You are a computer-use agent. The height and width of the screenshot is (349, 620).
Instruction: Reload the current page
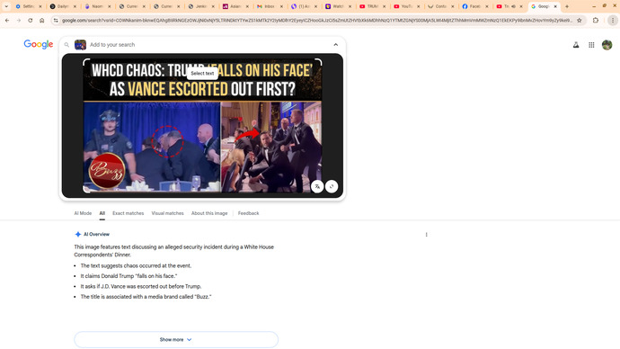30,20
